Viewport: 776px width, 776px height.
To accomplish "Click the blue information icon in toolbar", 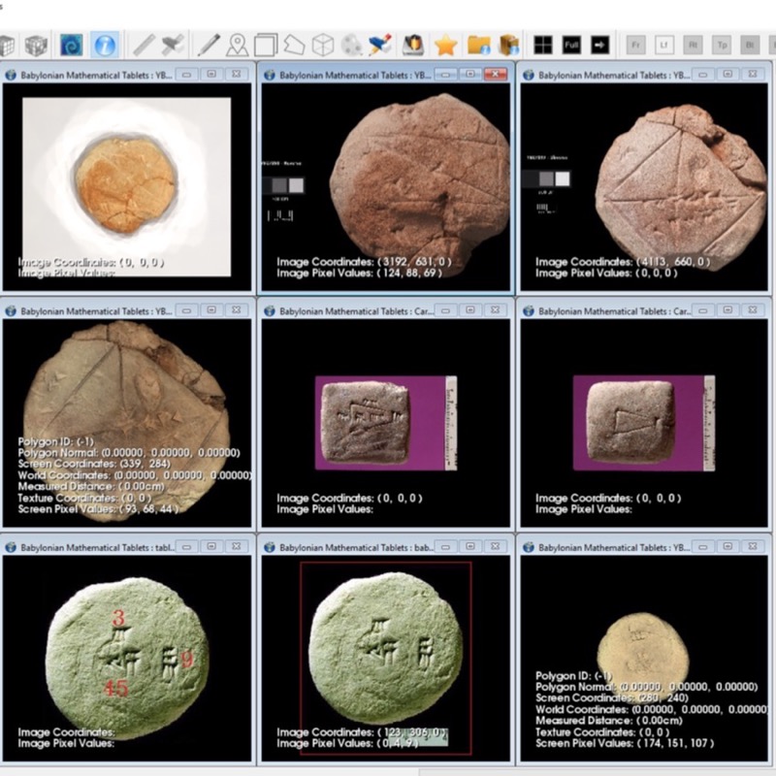I will click(105, 45).
